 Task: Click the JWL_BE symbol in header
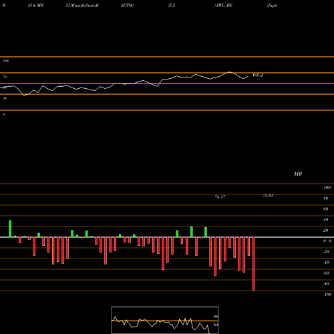click(224, 5)
